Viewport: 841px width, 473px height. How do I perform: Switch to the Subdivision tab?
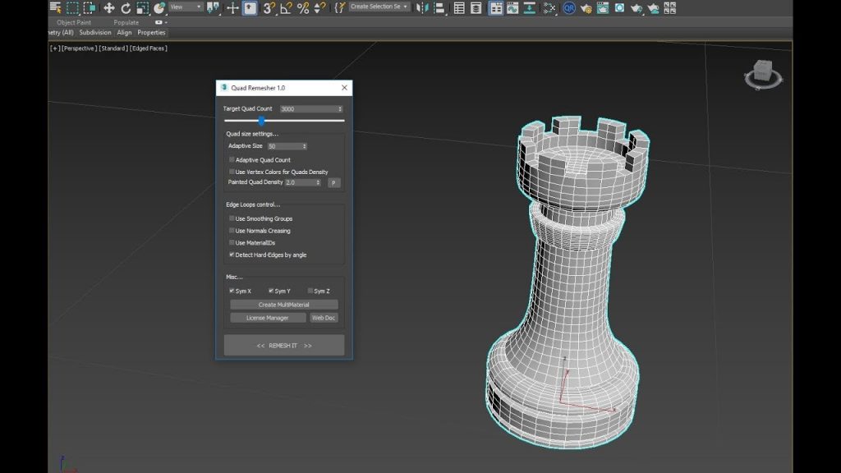(96, 33)
